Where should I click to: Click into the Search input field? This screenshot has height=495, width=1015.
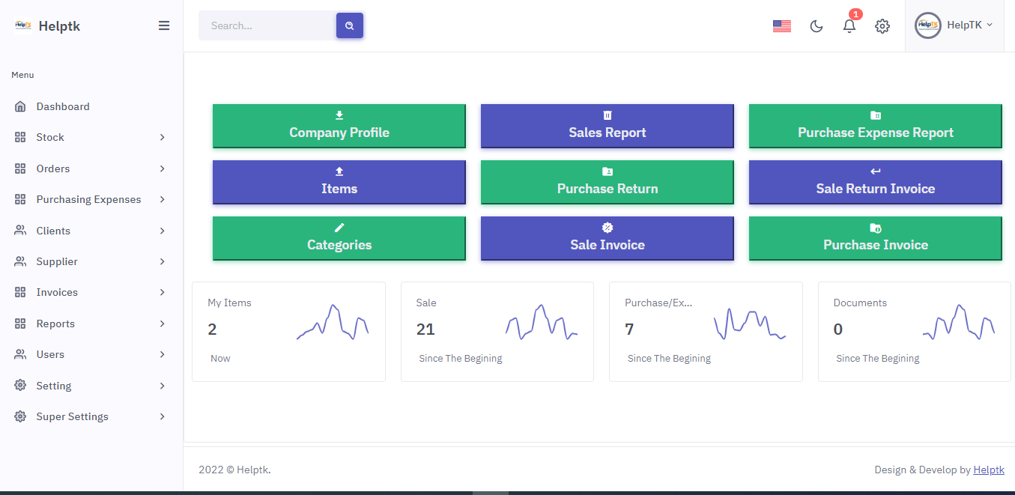(267, 25)
